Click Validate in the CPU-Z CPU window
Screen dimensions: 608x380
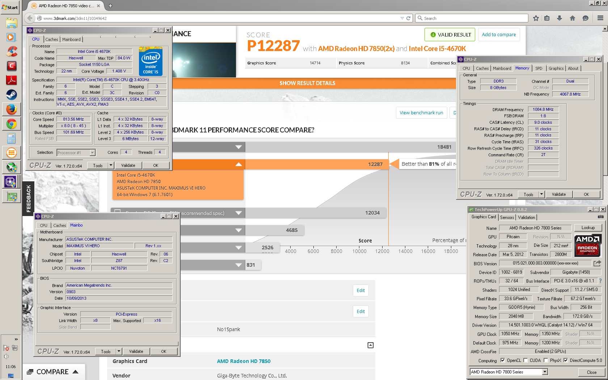click(x=128, y=165)
